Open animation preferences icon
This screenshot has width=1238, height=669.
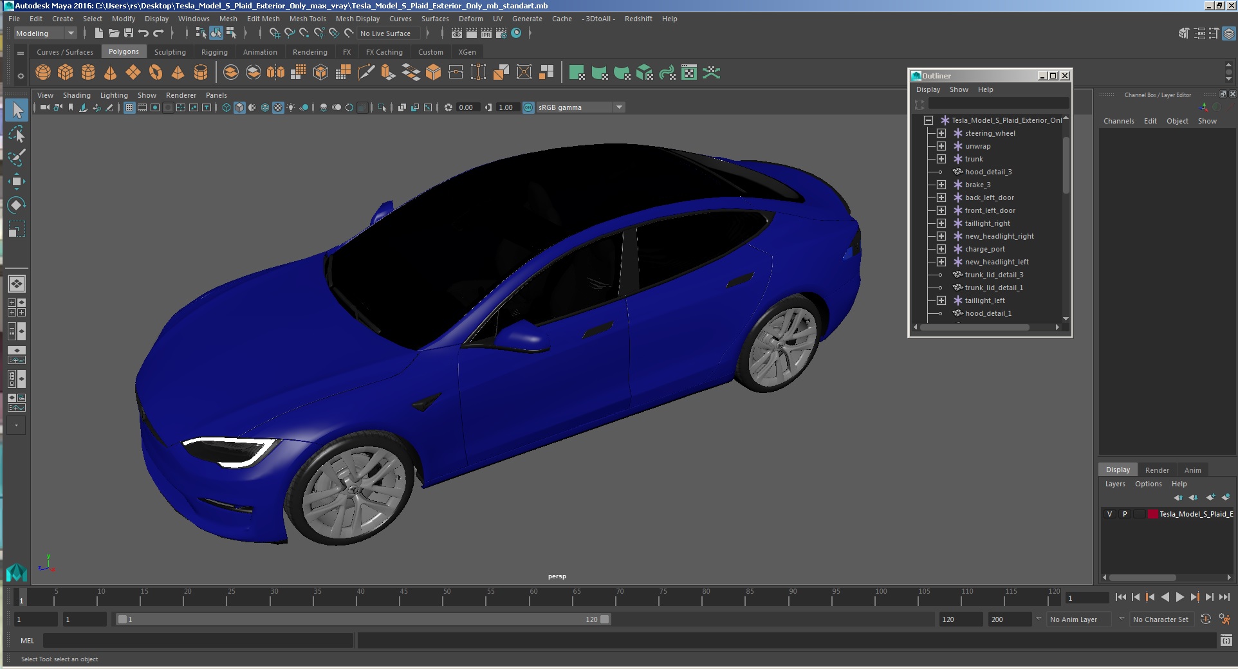[x=1224, y=619]
